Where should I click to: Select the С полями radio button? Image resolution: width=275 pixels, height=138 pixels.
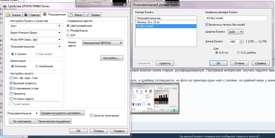[13, 54]
